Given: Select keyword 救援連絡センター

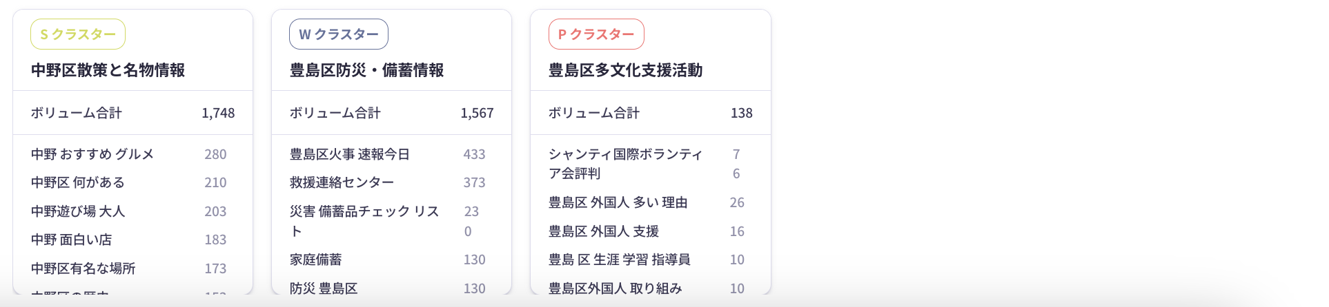Looking at the screenshot, I should 342,182.
